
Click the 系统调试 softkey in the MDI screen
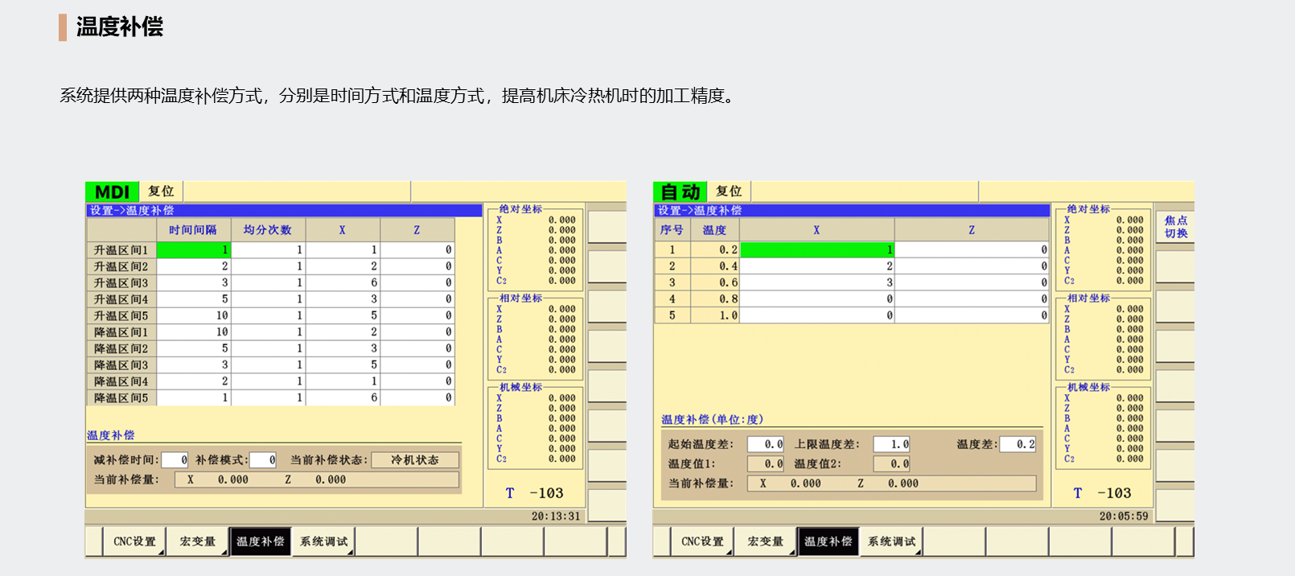coord(323,541)
